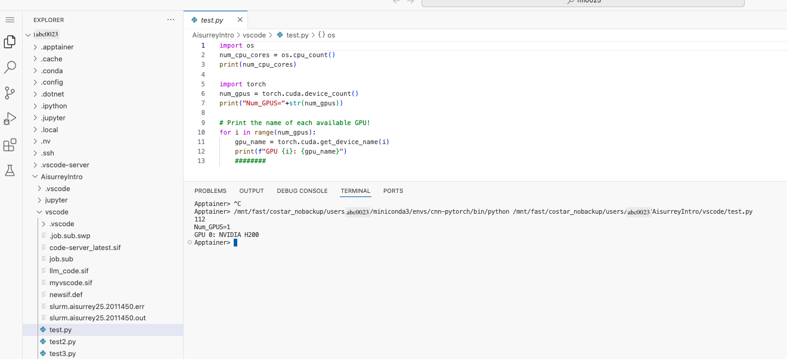
Task: Click the top command search box
Action: (582, 2)
